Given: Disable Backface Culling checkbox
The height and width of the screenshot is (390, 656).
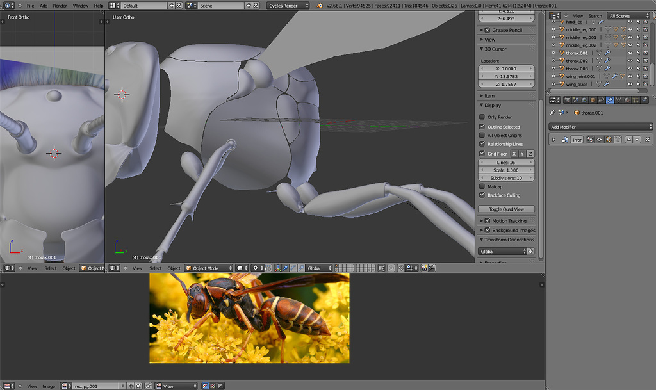Looking at the screenshot, I should pos(482,195).
